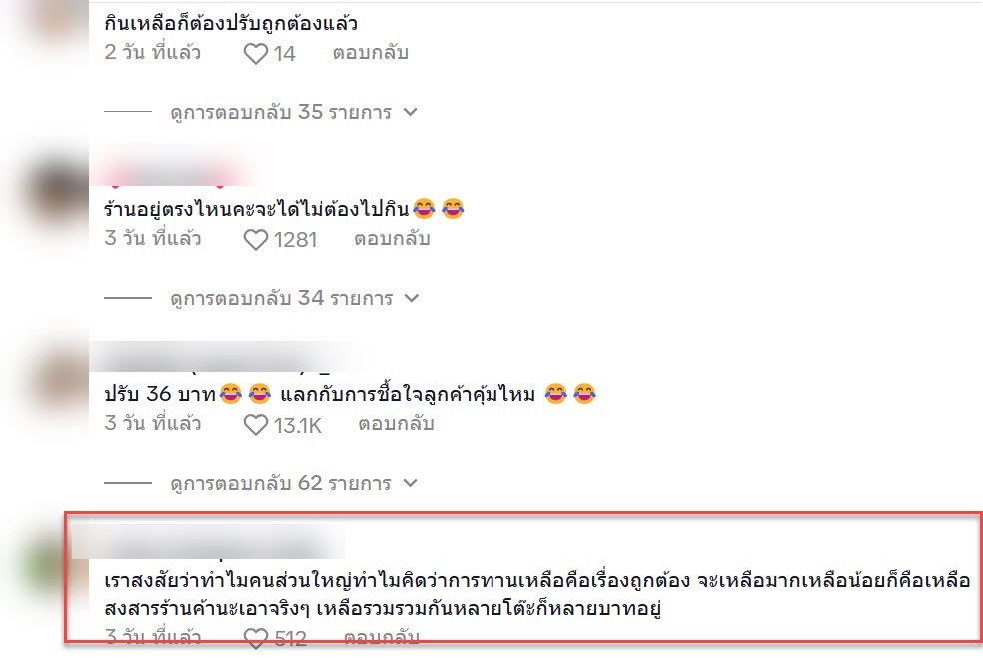983x660 pixels.
Task: Expand the 34 replies chevron
Action: click(412, 298)
